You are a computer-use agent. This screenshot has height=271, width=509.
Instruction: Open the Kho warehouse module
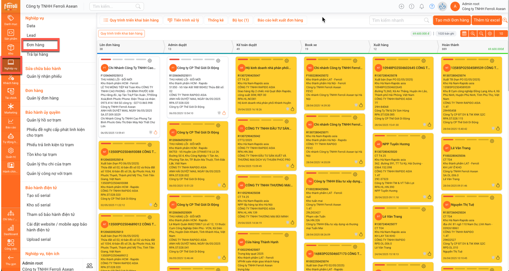point(11,49)
